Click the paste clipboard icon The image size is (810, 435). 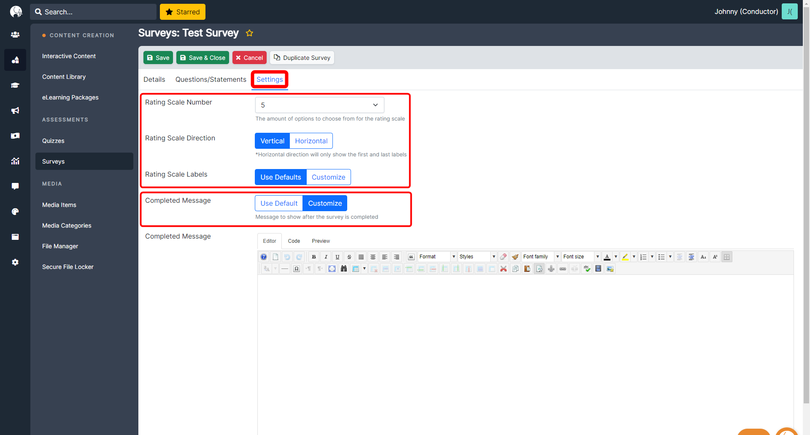coord(527,269)
